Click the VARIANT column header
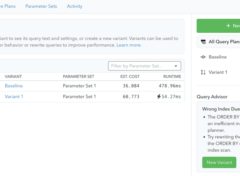 (x=13, y=76)
